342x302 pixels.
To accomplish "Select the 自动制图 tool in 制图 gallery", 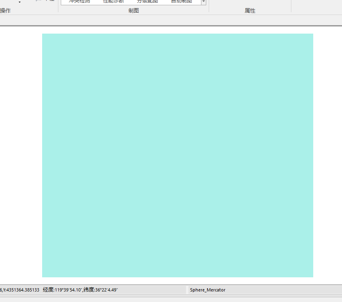I will click(x=182, y=1).
